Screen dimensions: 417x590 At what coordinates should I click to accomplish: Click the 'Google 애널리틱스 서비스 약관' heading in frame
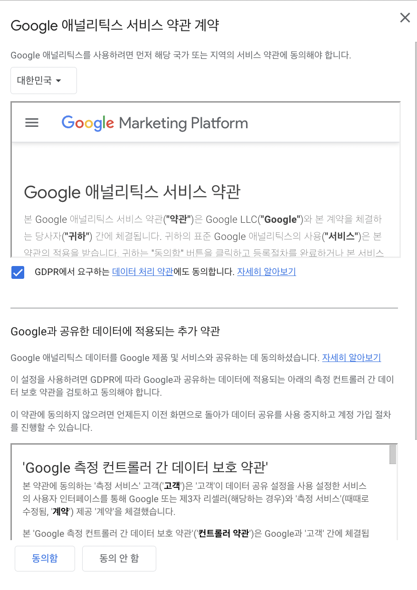coord(132,192)
